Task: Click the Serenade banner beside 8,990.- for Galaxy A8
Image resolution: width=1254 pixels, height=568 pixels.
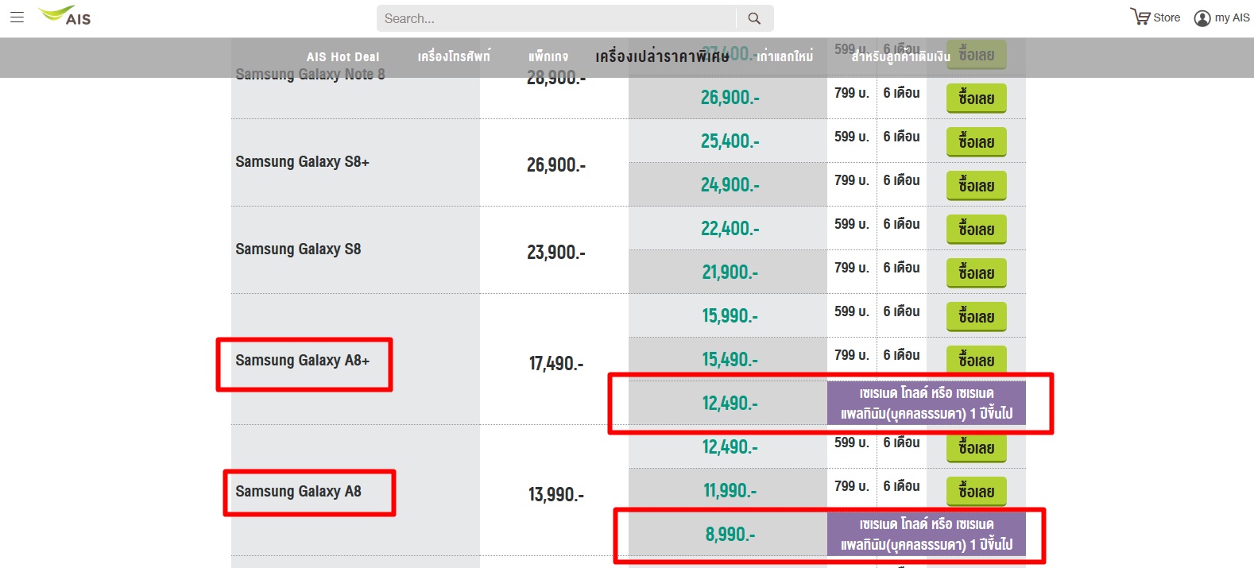Action: pyautogui.click(x=927, y=534)
